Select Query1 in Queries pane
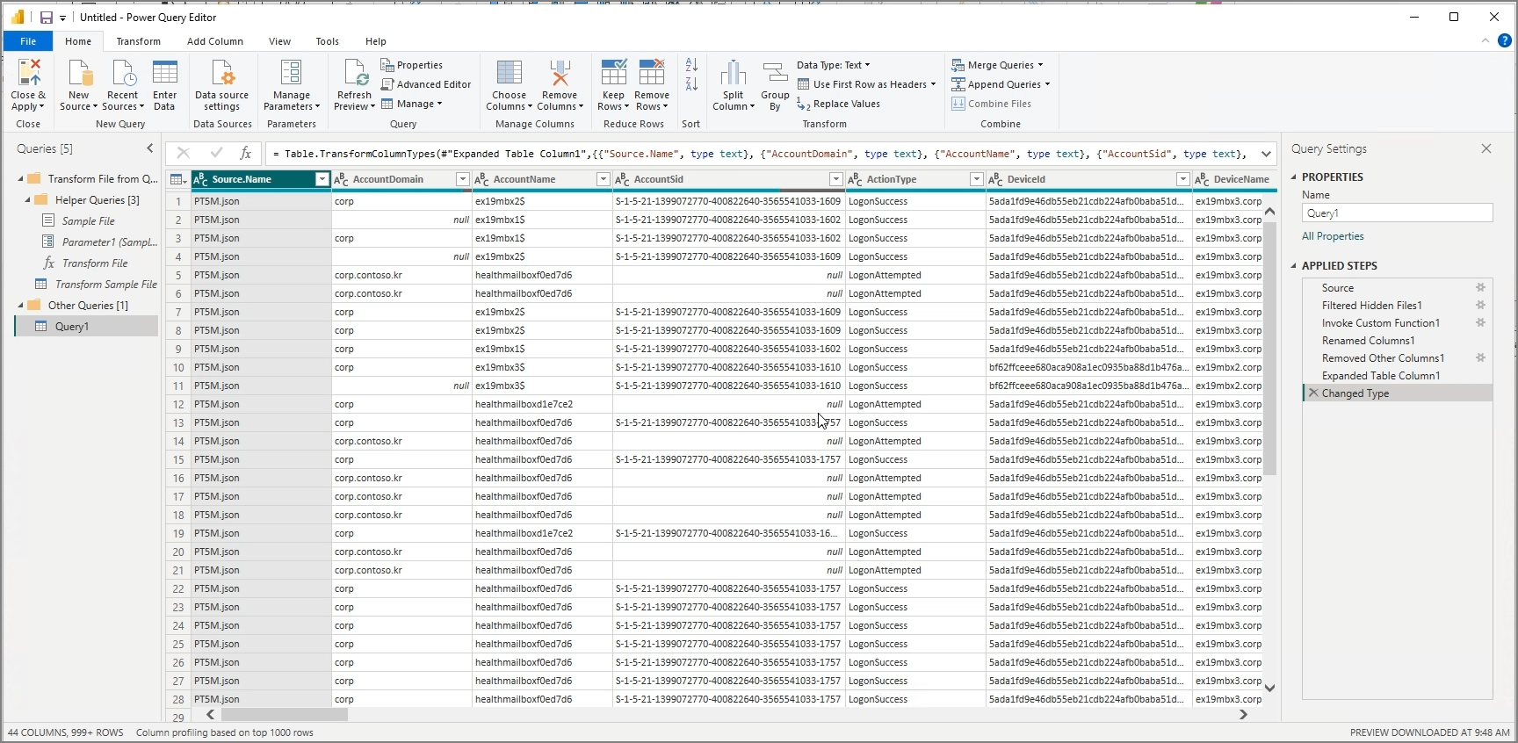The width and height of the screenshot is (1518, 743). (86, 327)
